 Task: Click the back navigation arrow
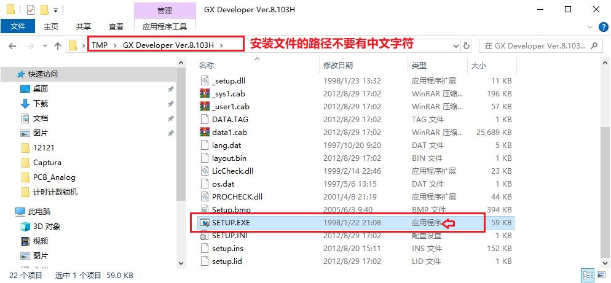click(x=13, y=45)
